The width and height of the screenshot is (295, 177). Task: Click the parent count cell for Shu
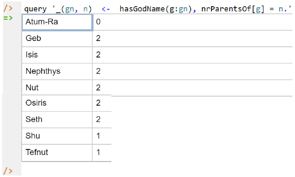pos(102,136)
